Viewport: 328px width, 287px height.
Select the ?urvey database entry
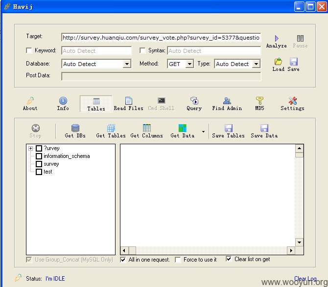tap(51, 148)
